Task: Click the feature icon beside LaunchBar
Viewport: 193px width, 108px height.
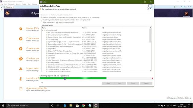Action: pyautogui.click(x=47, y=55)
